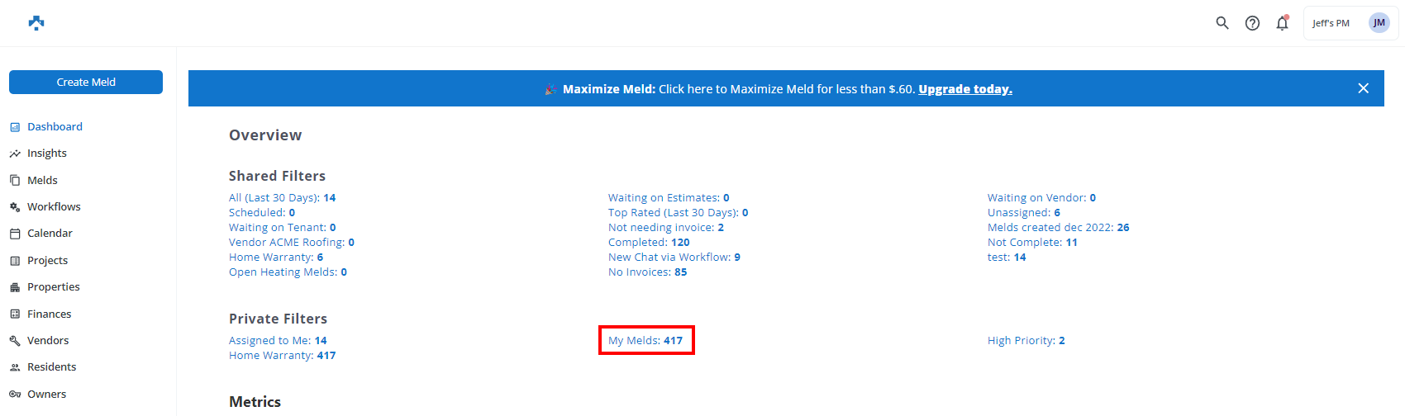
Task: Open the My Melds filter
Action: click(x=645, y=341)
